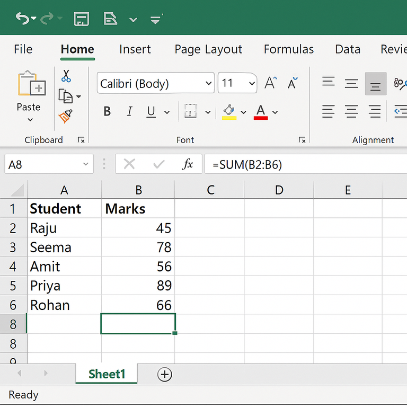Open the font size 11 dropdown

[252, 83]
